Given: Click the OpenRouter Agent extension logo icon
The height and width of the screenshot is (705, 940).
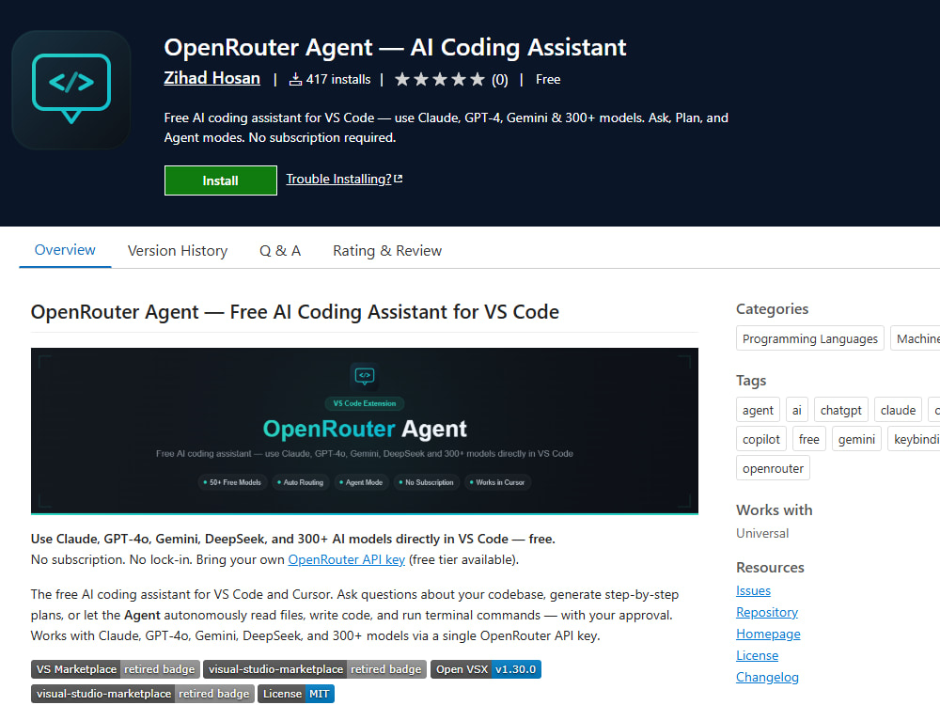Looking at the screenshot, I should coord(71,90).
